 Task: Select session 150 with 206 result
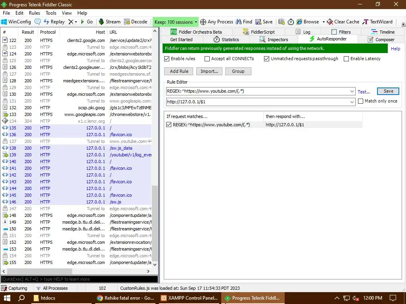77,229
